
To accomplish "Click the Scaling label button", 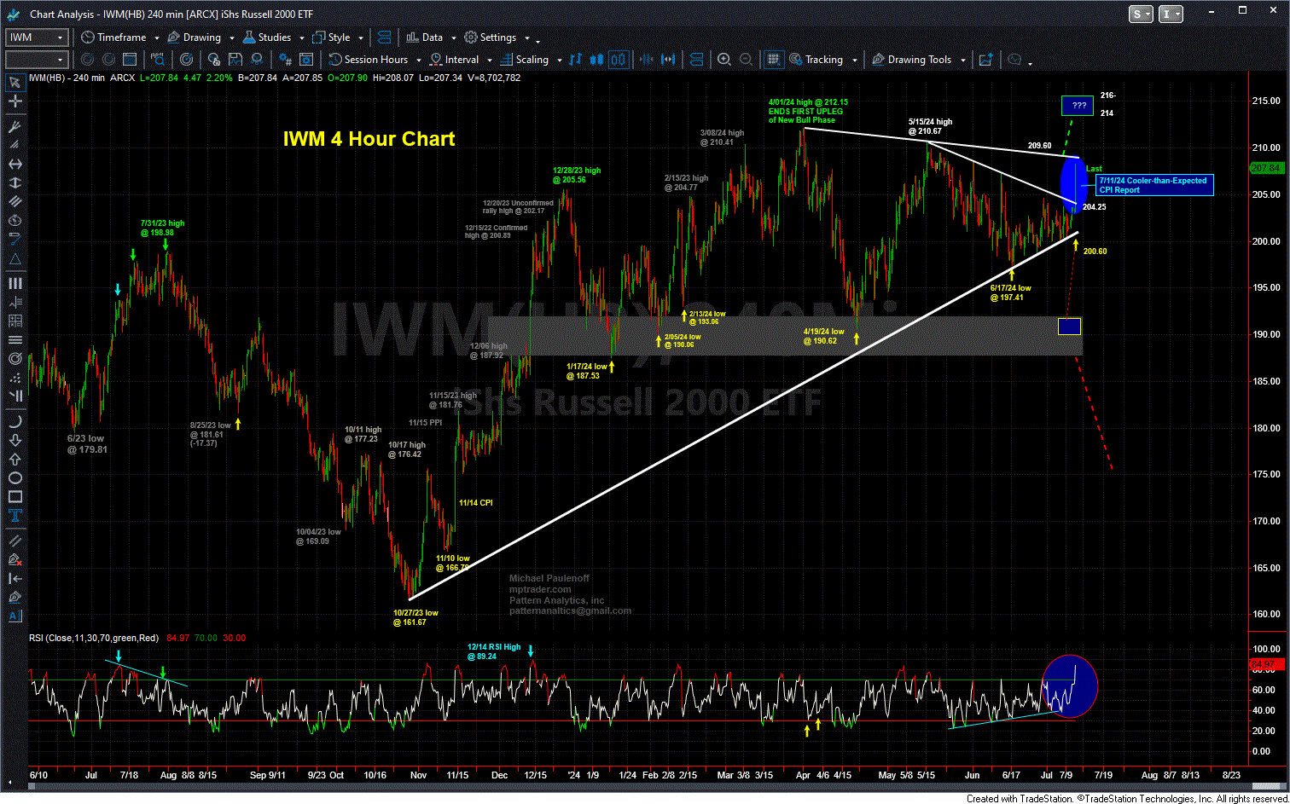I will pyautogui.click(x=532, y=60).
